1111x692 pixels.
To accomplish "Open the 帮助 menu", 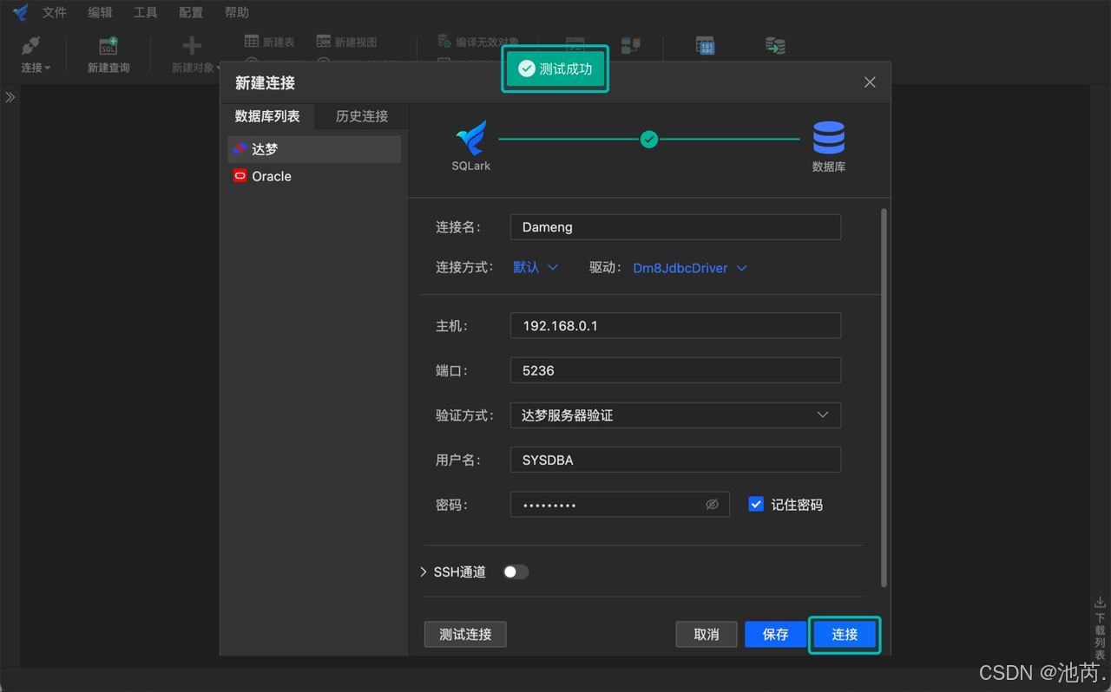I will click(x=236, y=12).
